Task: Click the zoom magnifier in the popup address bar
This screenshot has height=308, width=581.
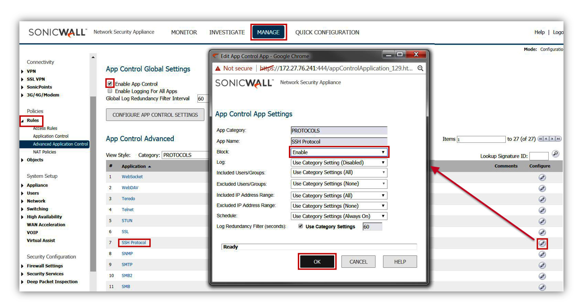Action: tap(420, 69)
